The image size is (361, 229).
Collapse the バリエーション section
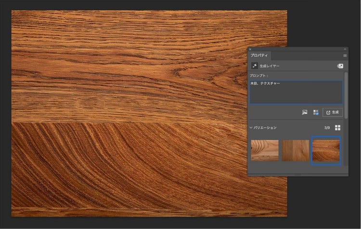(251, 128)
